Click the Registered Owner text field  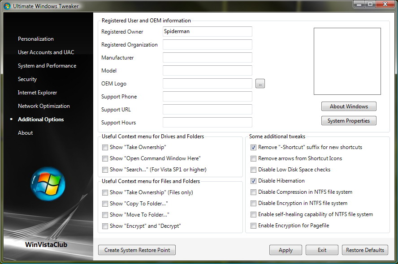[207, 32]
